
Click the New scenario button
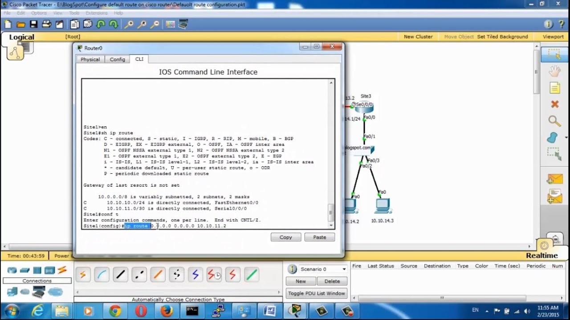[x=301, y=281]
